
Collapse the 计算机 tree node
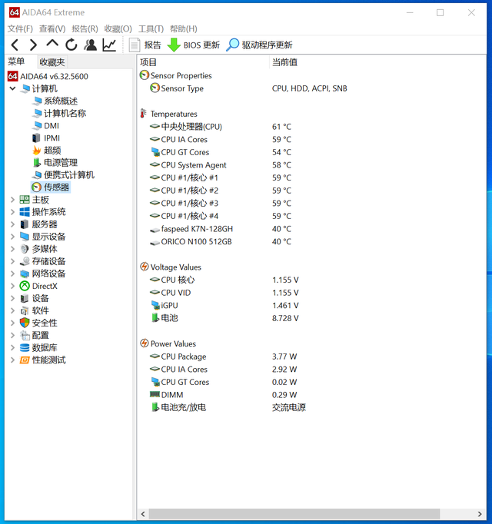coord(13,88)
